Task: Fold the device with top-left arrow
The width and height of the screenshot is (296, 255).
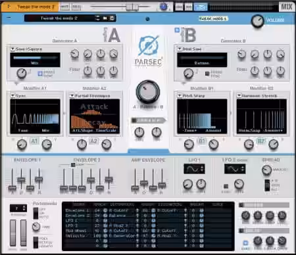Action: tap(9, 7)
